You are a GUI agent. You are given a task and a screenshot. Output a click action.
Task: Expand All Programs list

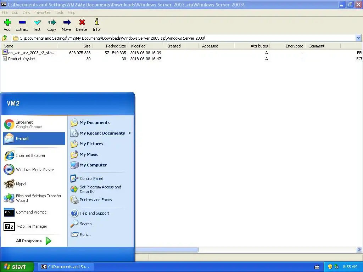[x=34, y=241]
